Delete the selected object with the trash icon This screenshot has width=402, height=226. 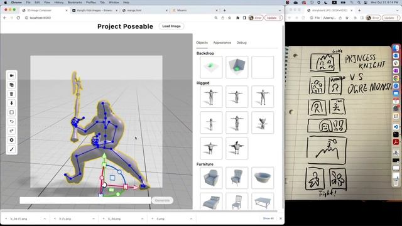coord(11,94)
